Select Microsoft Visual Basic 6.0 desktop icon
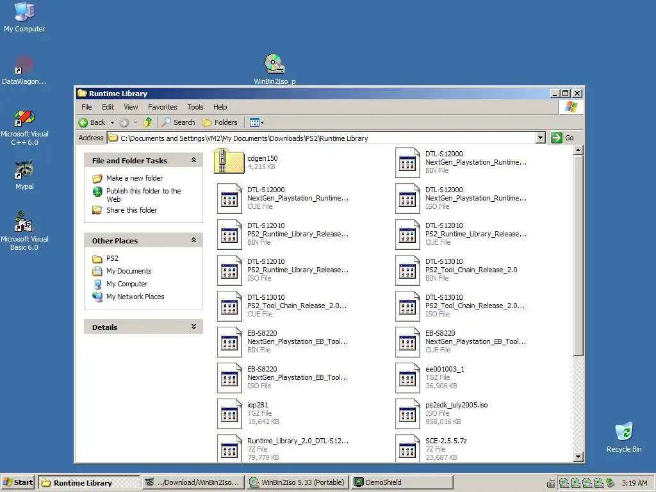Viewport: 656px width, 492px height. pos(24,231)
